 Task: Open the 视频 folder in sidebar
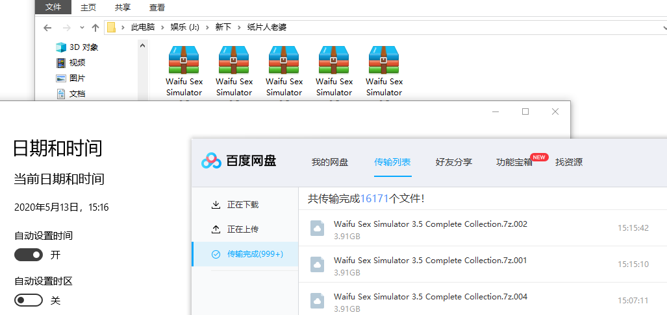71,63
